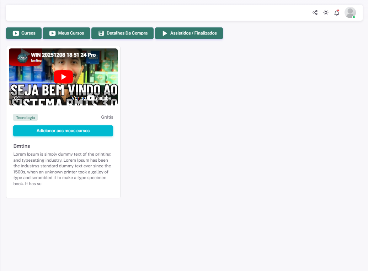The width and height of the screenshot is (368, 271).
Task: Open the Cursos tab
Action: [x=24, y=33]
